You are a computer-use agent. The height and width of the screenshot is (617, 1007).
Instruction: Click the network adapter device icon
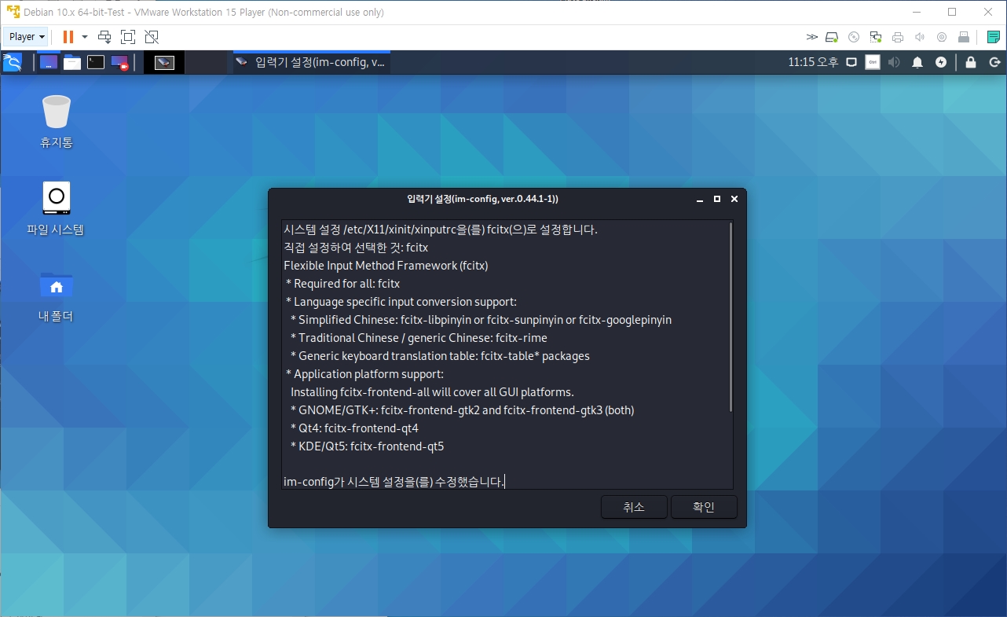(876, 37)
